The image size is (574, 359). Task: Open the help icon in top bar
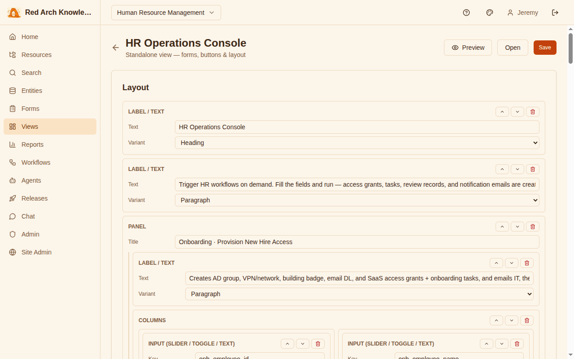point(466,13)
